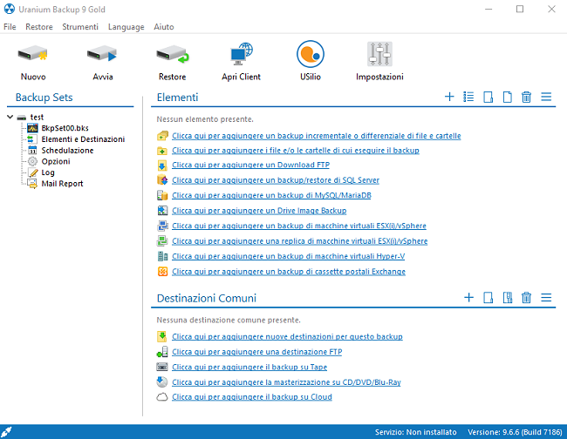Image resolution: width=567 pixels, height=439 pixels.
Task: Click the CD/DVD/Blu-Ray masterizzazione row icon
Action: [162, 382]
